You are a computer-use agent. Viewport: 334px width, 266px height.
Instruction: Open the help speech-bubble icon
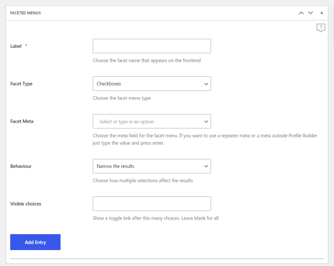(x=321, y=28)
